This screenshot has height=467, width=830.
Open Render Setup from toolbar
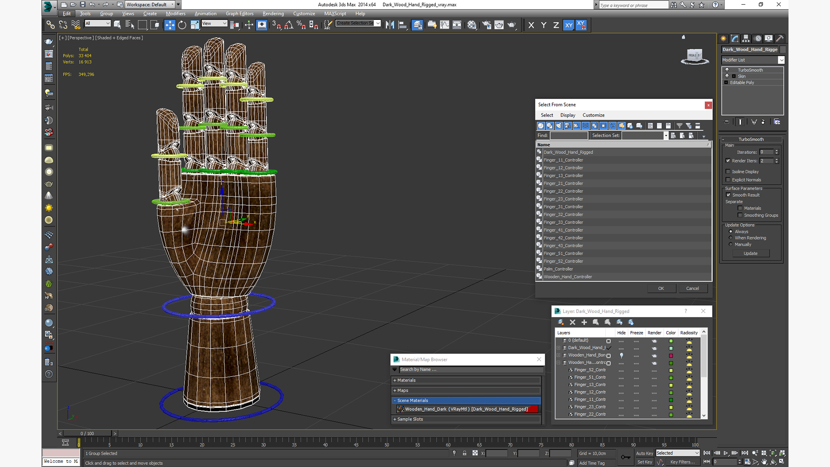486,25
